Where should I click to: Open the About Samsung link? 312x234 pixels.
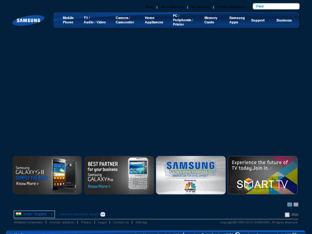click(x=172, y=7)
